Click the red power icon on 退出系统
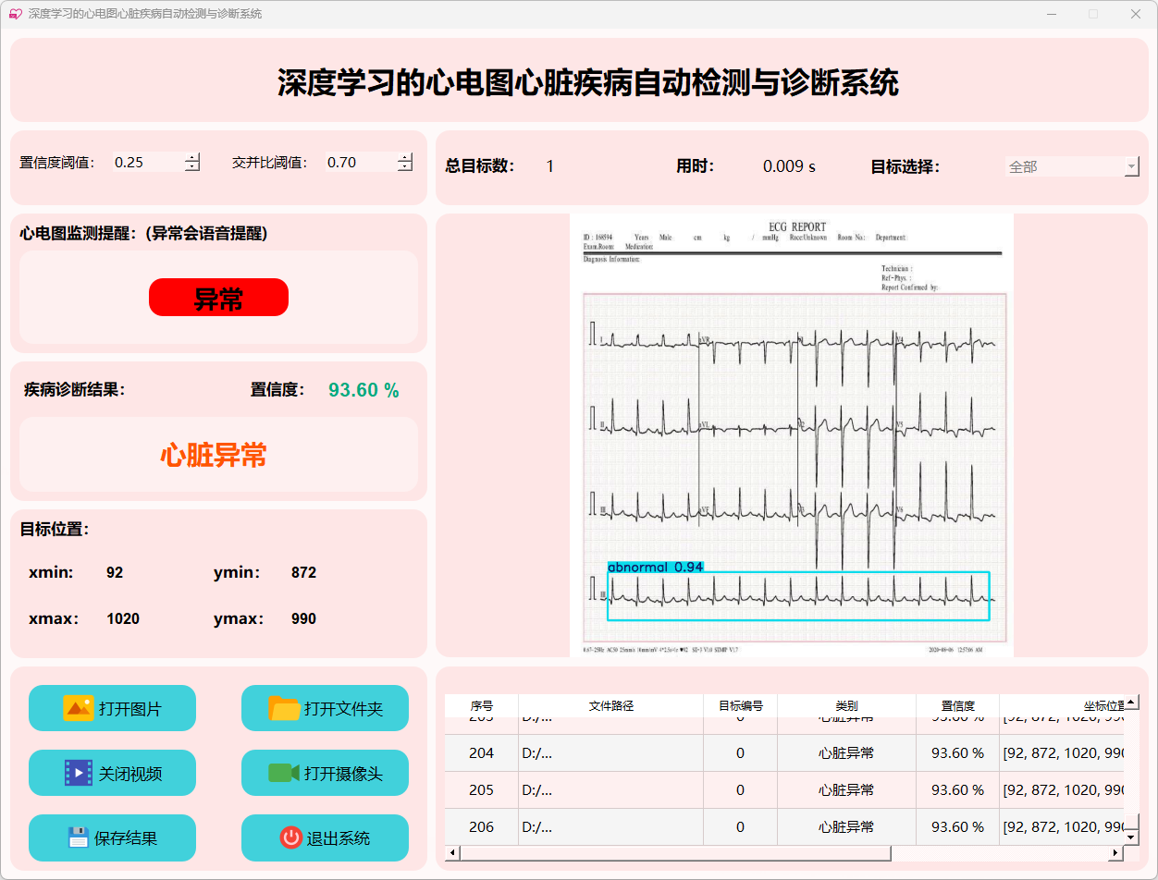 [x=290, y=837]
